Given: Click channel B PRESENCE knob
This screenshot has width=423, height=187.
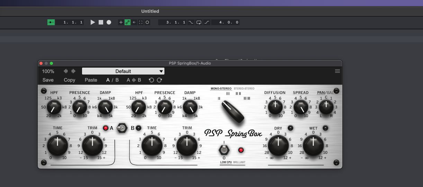Looking at the screenshot, I should pos(165,108).
